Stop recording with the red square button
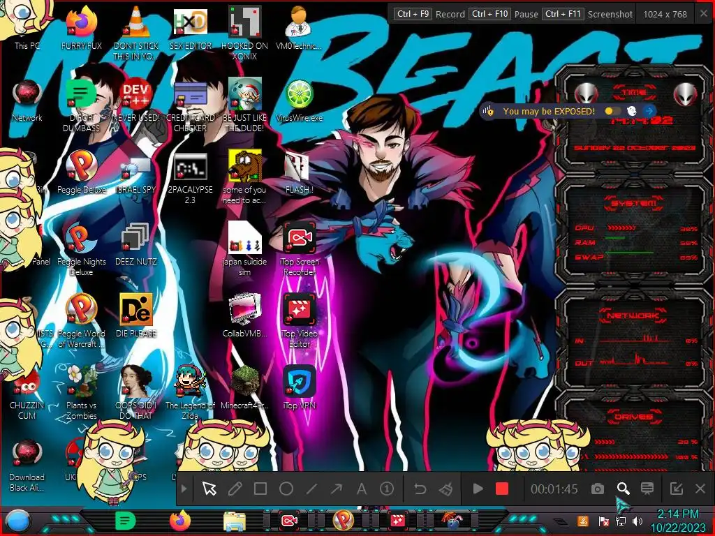This screenshot has width=715, height=536. pyautogui.click(x=501, y=489)
